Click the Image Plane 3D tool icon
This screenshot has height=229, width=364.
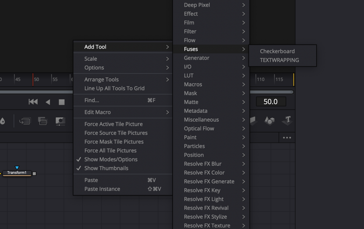[253, 121]
